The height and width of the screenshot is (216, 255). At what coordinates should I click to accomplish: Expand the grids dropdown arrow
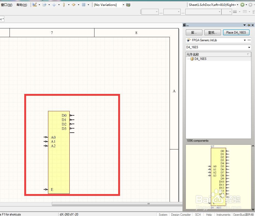[89, 5]
